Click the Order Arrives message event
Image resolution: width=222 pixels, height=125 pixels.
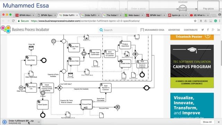(x=21, y=88)
